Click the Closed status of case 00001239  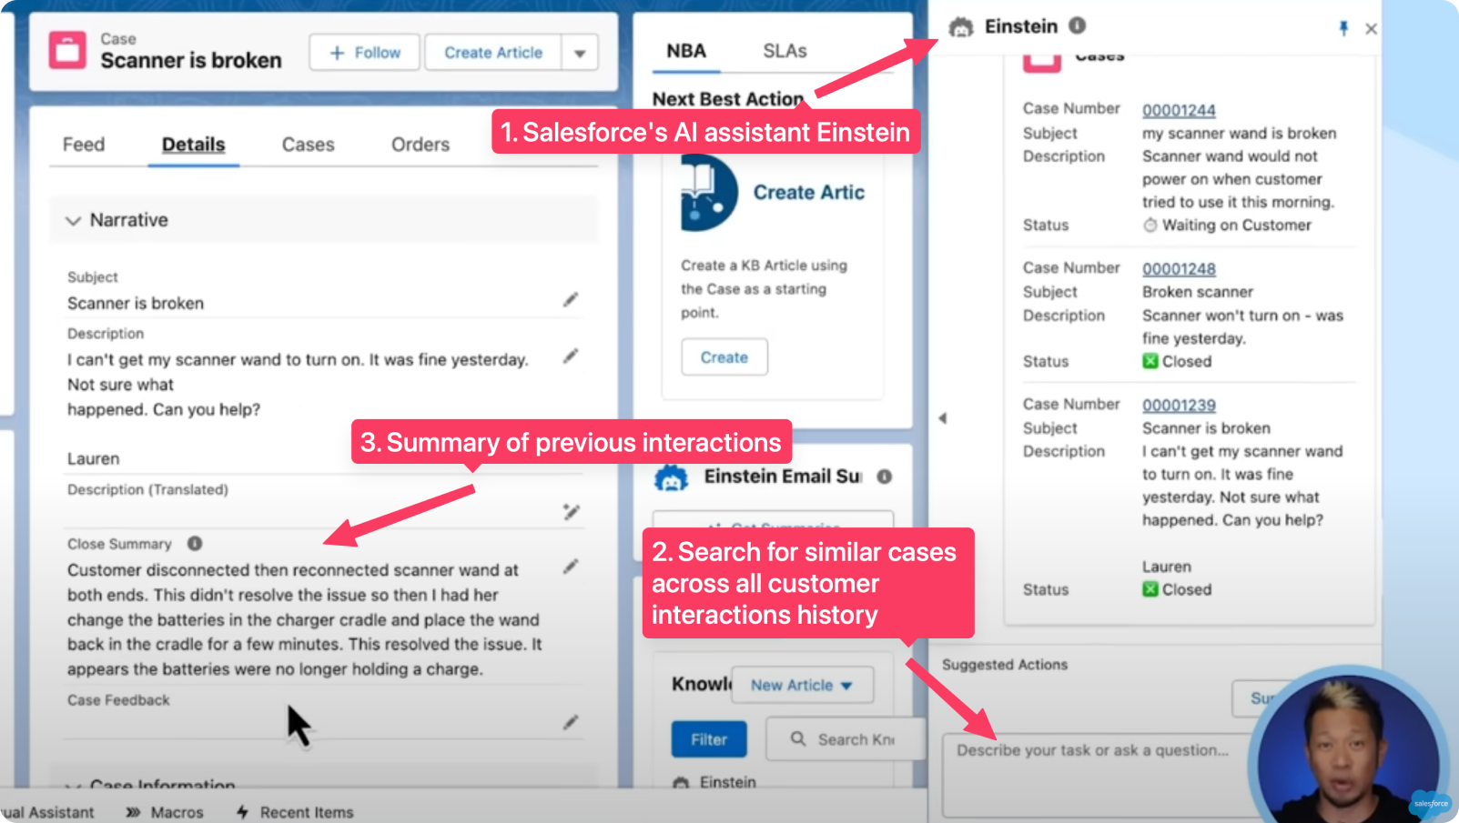(1186, 589)
